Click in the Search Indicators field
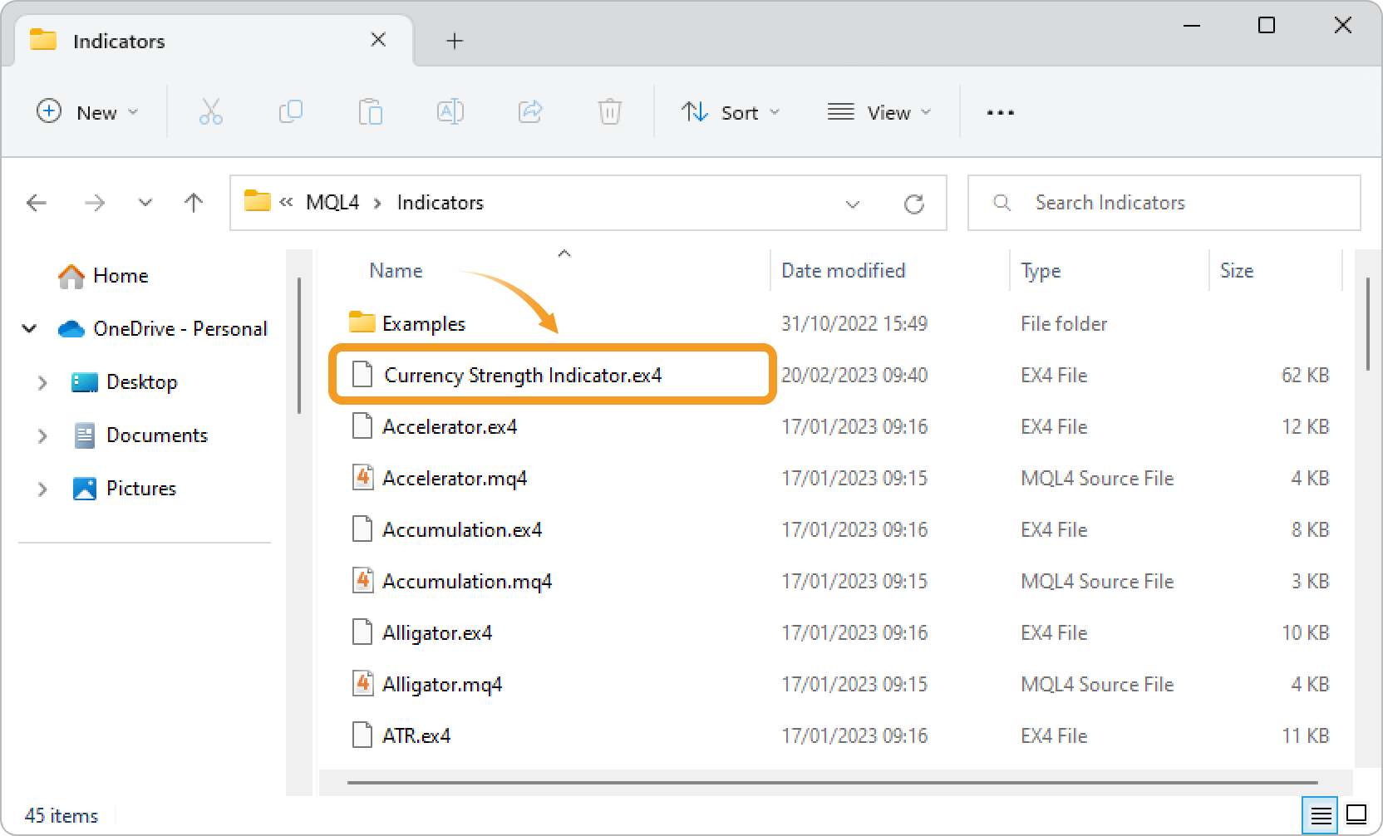Image resolution: width=1383 pixels, height=836 pixels. tap(1164, 203)
